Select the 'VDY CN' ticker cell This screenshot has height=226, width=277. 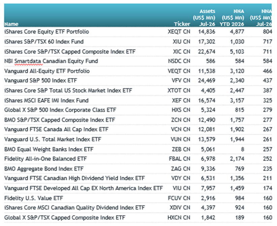pyautogui.click(x=181, y=178)
